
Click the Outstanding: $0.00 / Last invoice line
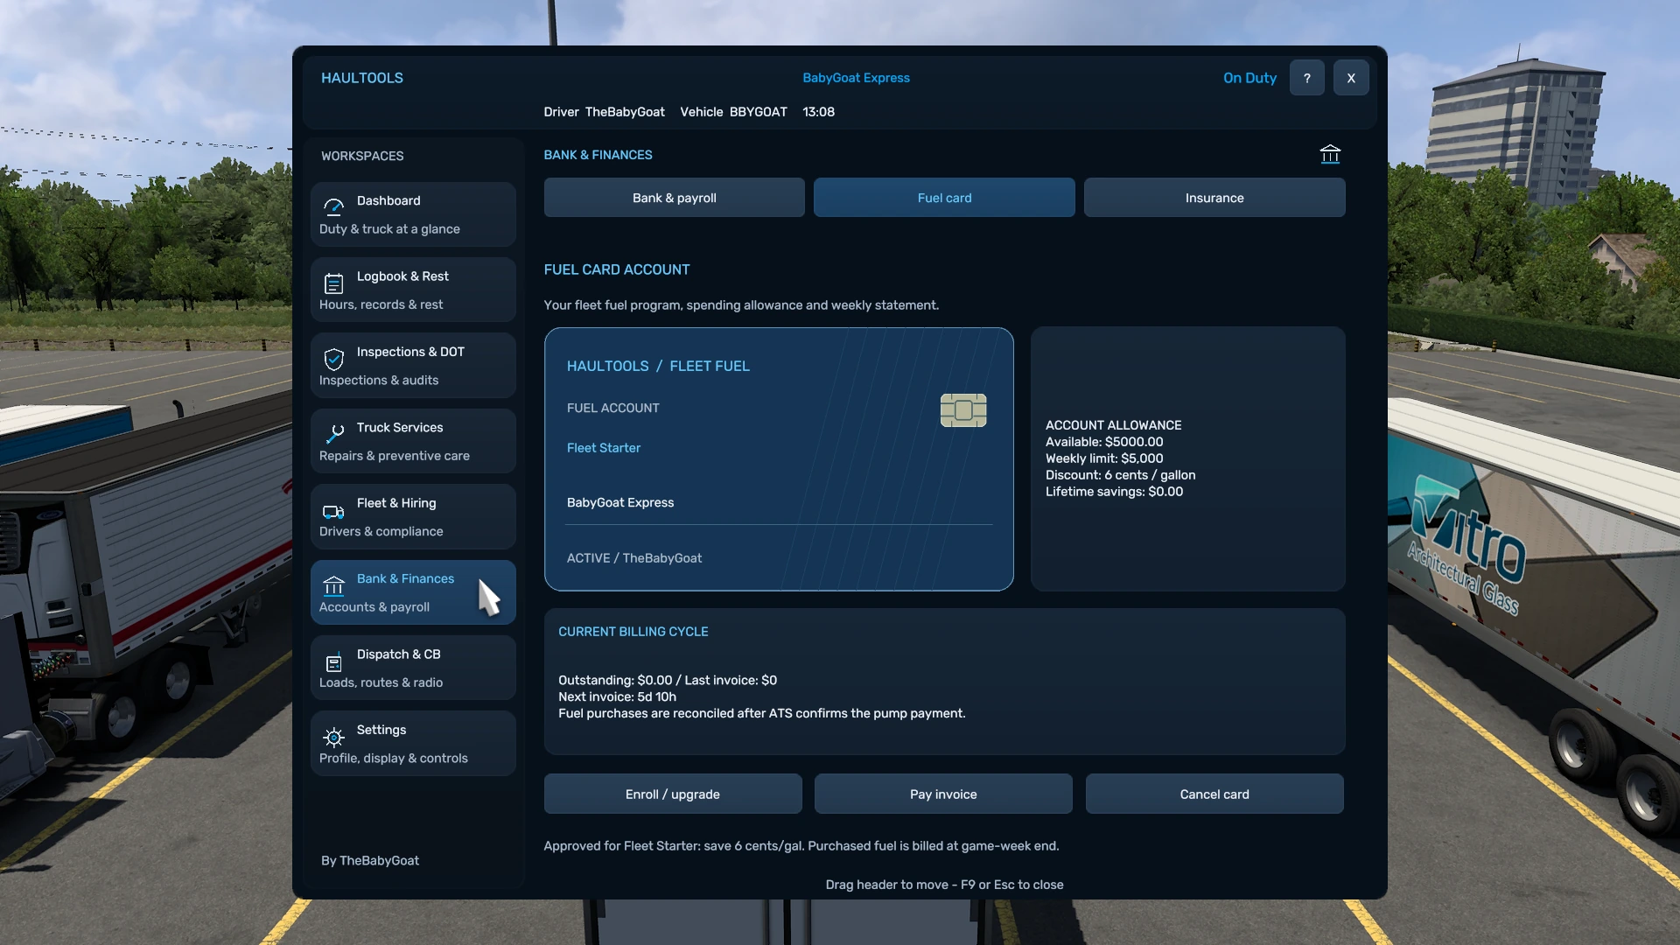point(668,680)
